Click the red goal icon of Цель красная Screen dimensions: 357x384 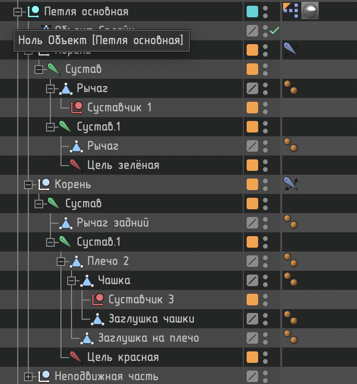pyautogui.click(x=77, y=357)
